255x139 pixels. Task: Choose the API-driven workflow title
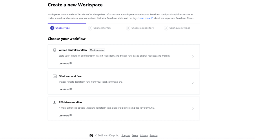tap(70, 102)
